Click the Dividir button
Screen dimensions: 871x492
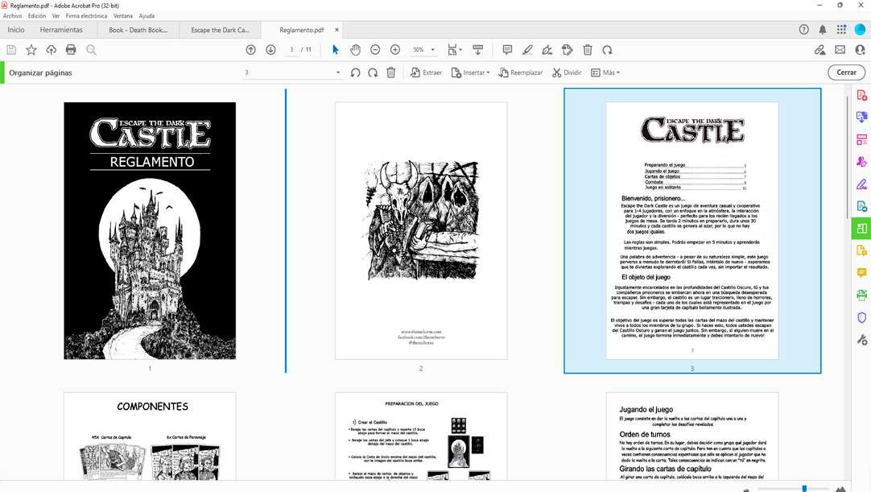tap(567, 72)
